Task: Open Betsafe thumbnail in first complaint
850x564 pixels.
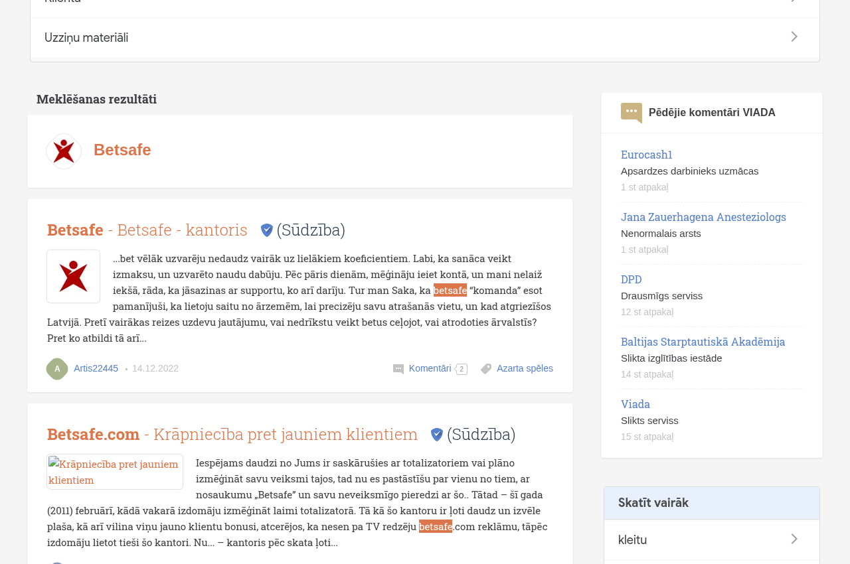Action: pos(74,276)
